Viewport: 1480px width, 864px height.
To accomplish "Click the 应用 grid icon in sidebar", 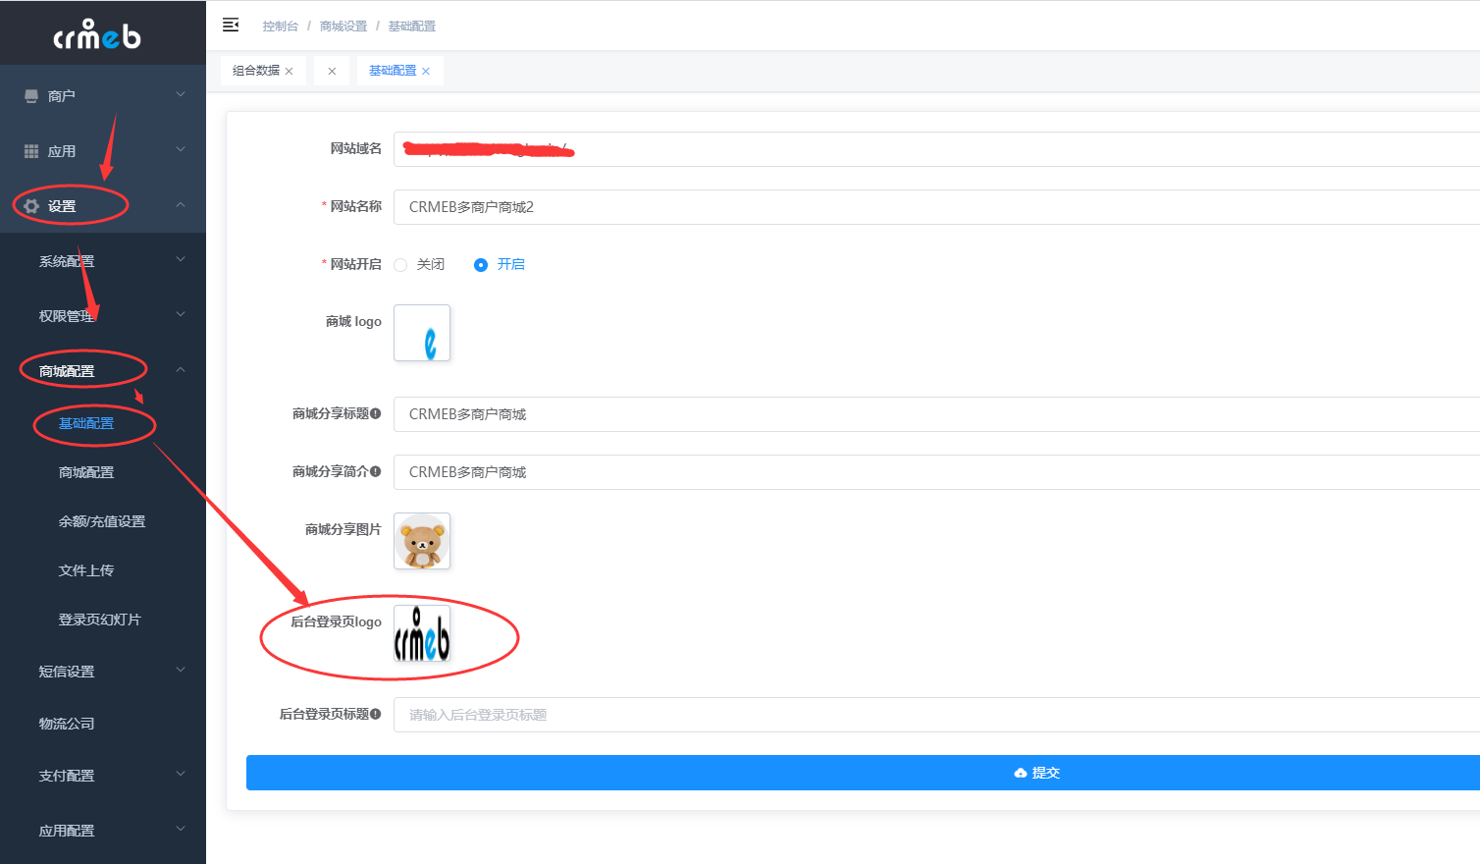I will point(29,150).
